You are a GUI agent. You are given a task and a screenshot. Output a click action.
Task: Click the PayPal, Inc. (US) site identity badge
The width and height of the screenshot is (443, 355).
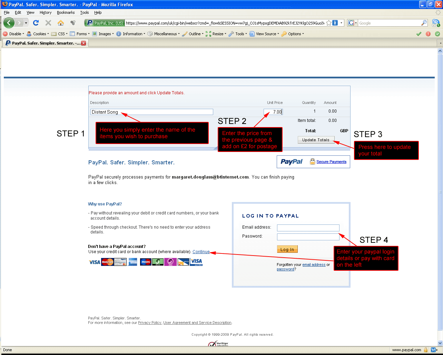(x=105, y=23)
